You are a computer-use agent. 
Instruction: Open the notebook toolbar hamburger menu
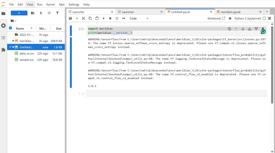[270, 18]
